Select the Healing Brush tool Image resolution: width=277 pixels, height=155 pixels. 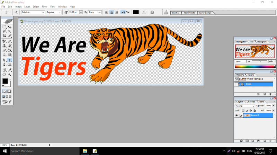pos(4,41)
